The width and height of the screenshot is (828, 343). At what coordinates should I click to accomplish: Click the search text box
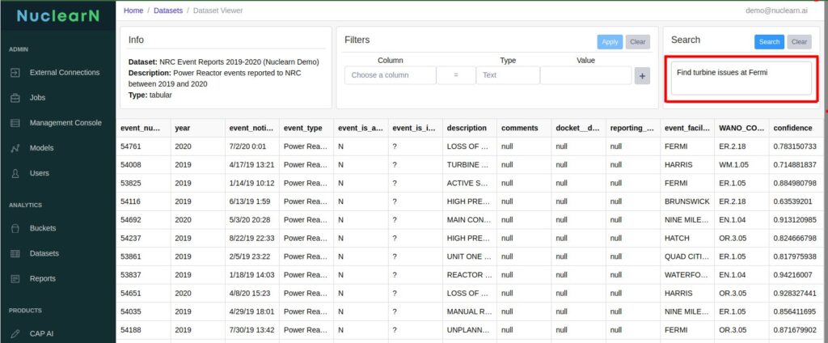(741, 78)
